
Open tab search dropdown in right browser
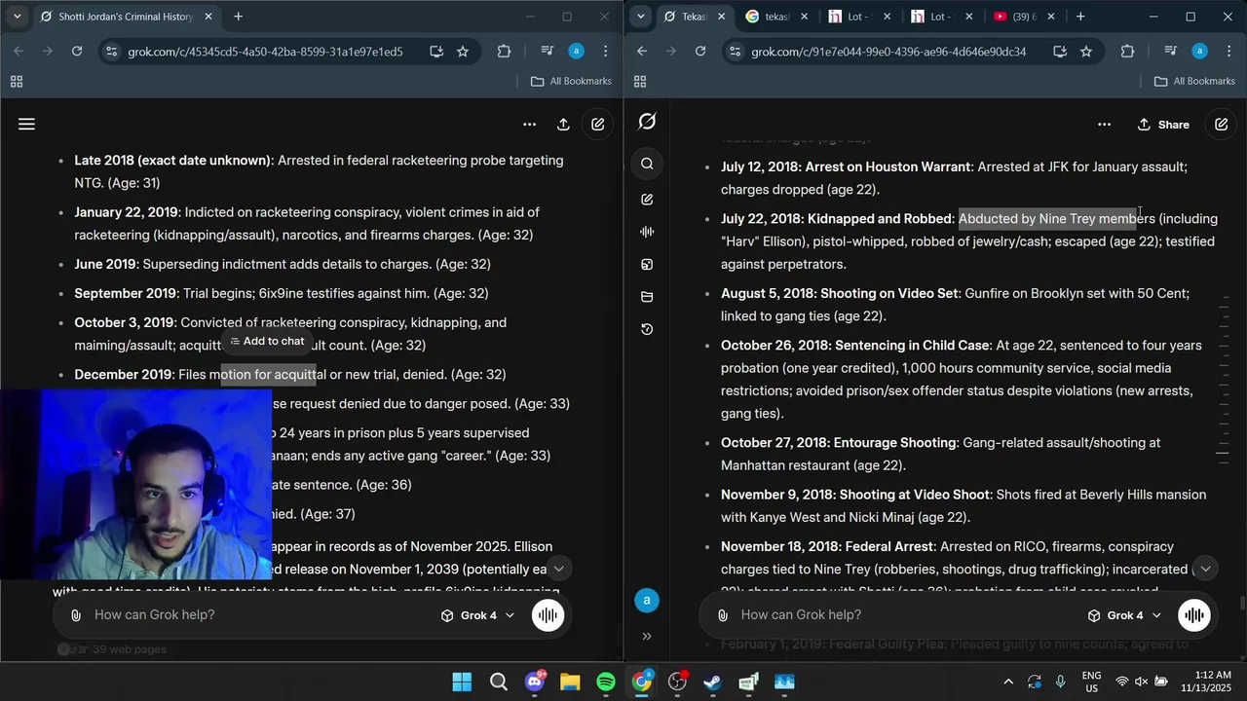point(640,17)
